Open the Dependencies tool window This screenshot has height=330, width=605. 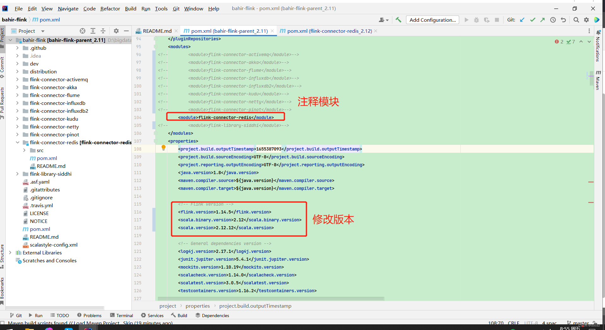click(212, 316)
